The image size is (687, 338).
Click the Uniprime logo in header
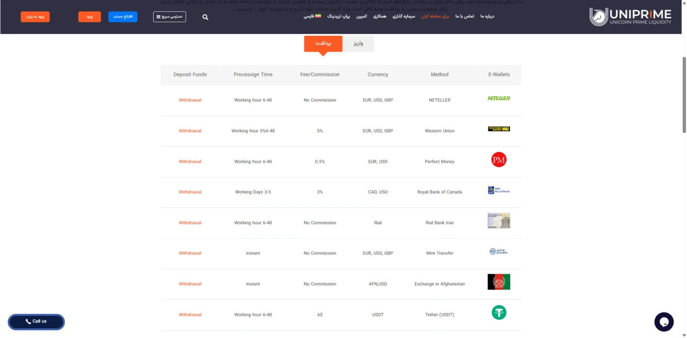[630, 17]
